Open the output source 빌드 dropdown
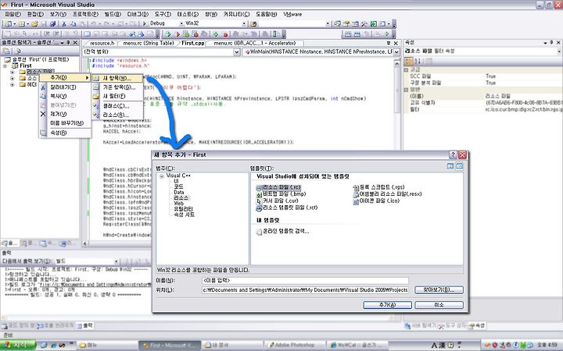Screen dimensions: 563x351 [116, 261]
